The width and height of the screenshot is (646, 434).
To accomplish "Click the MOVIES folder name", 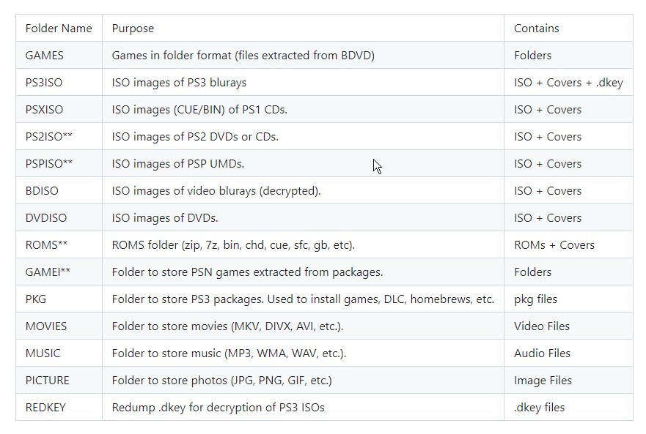I will point(46,326).
